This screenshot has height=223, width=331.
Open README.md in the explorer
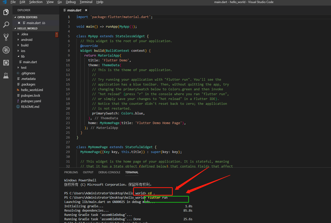(x=30, y=107)
